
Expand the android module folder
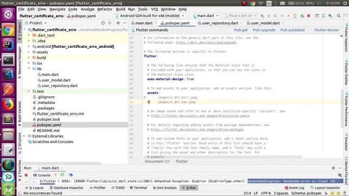pyautogui.click(x=29, y=46)
